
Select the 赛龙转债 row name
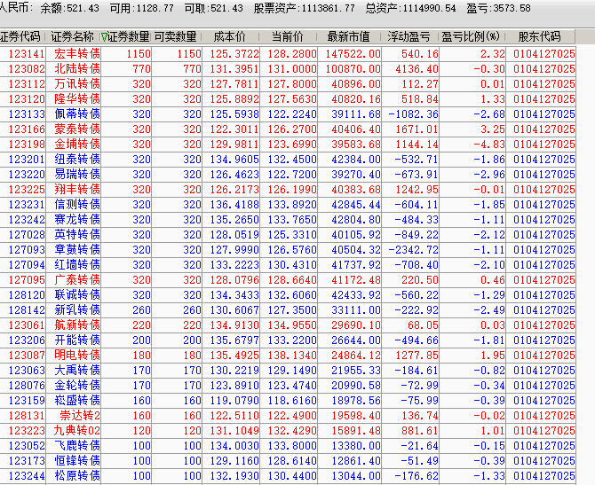coord(77,220)
